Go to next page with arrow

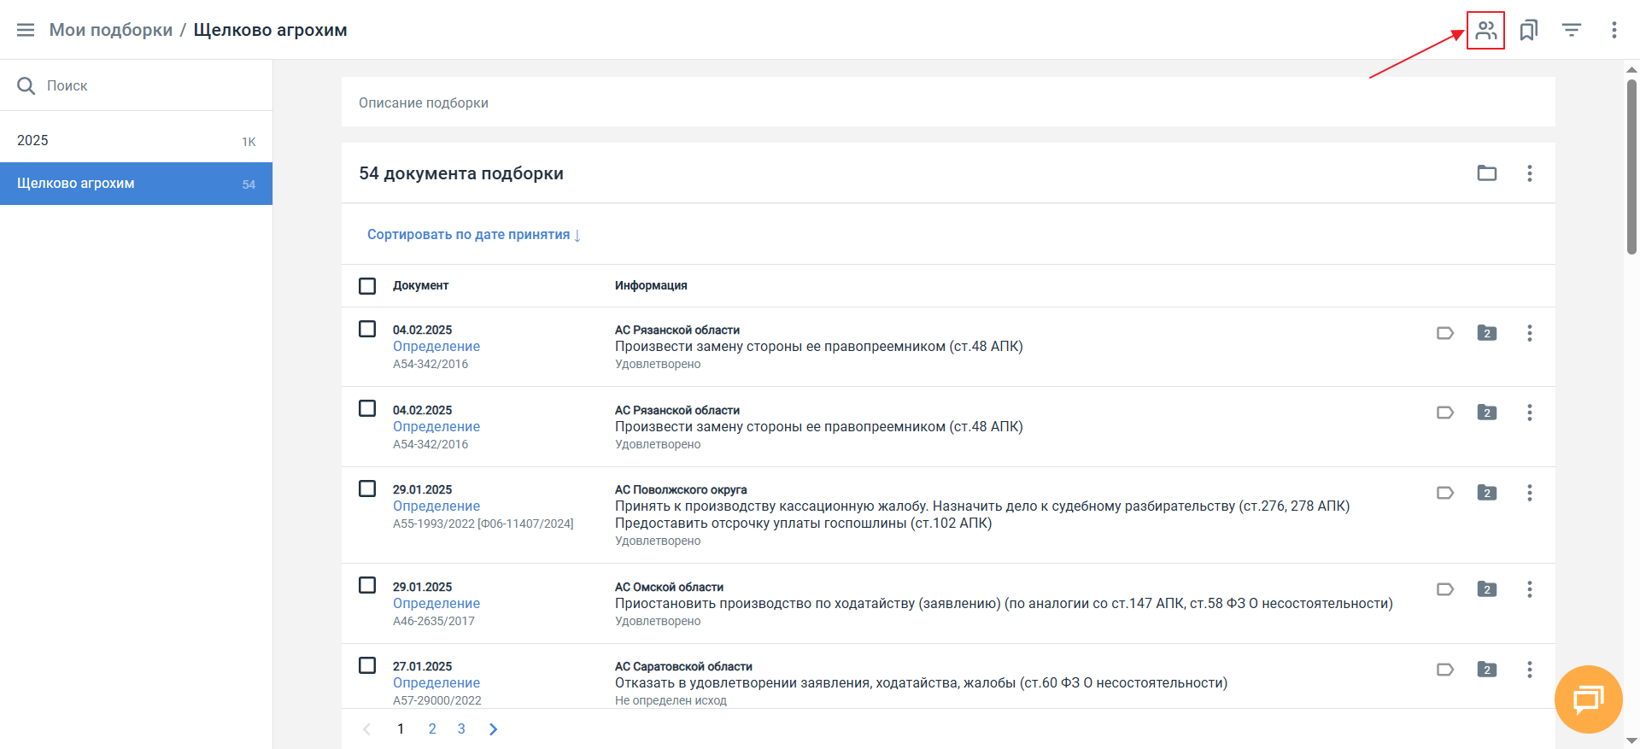click(493, 729)
